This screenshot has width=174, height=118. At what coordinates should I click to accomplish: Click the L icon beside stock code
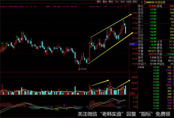[x=142, y=2]
